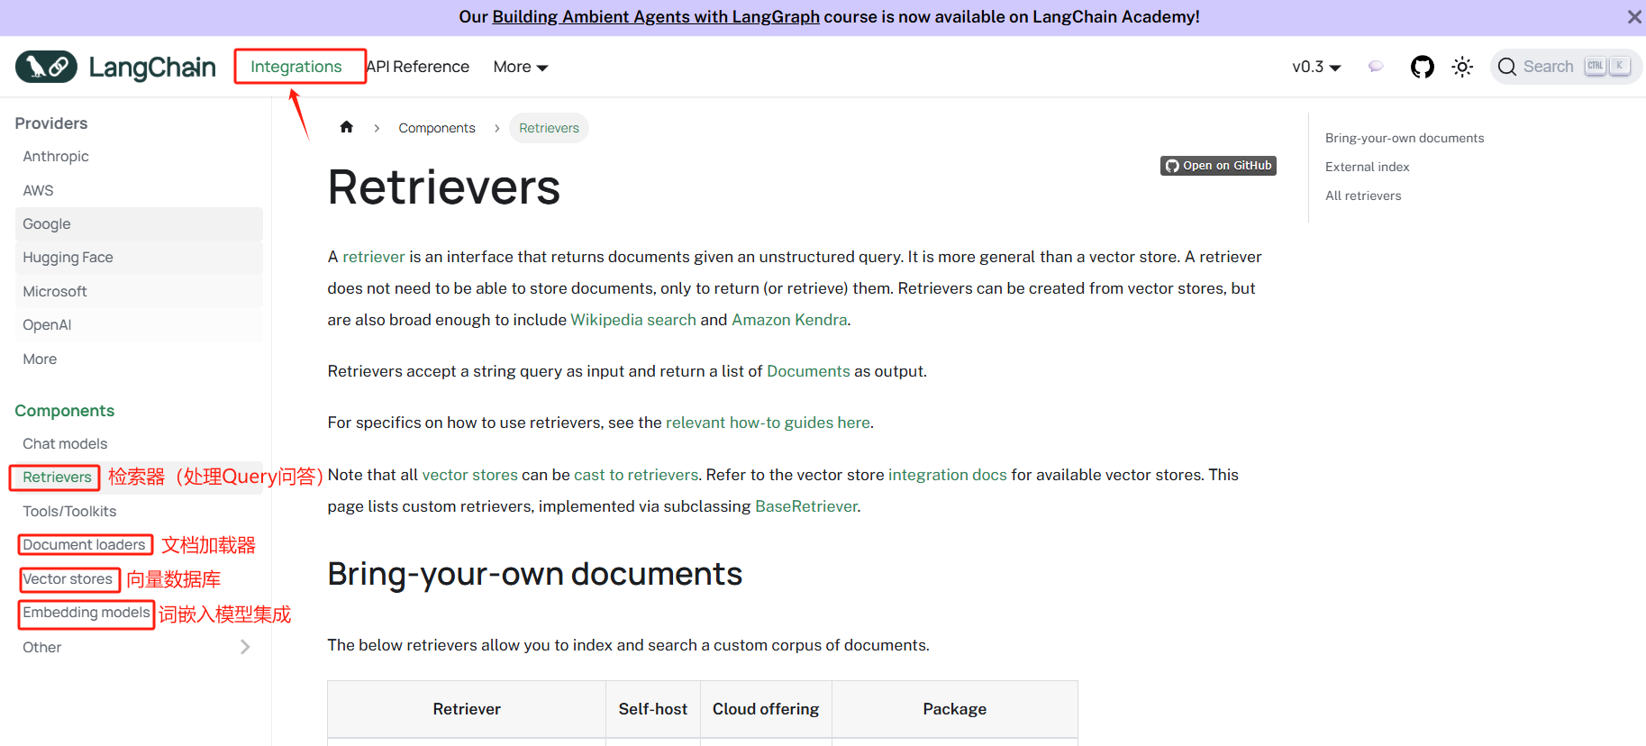
Task: Click the LangChain logo
Action: 115,67
